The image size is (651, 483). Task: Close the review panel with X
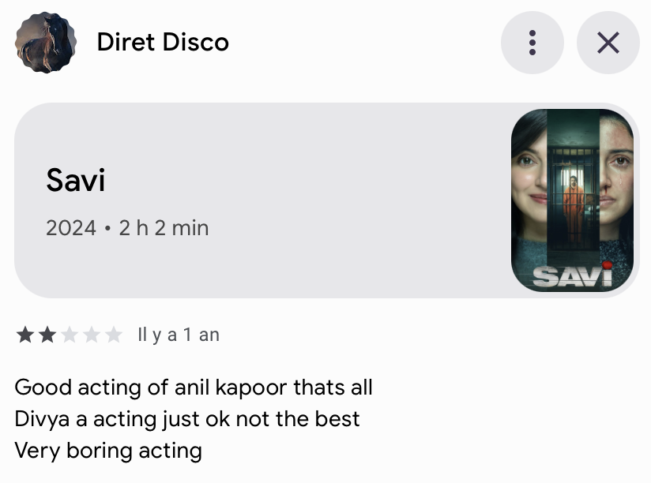click(608, 43)
